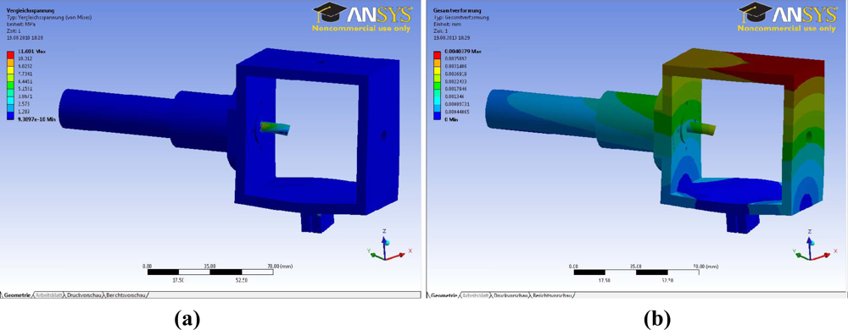Switch to Druckvorschau tab in stress view

(x=84, y=295)
